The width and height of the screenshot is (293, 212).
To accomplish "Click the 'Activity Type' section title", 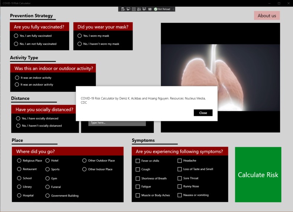I will click(24, 57).
